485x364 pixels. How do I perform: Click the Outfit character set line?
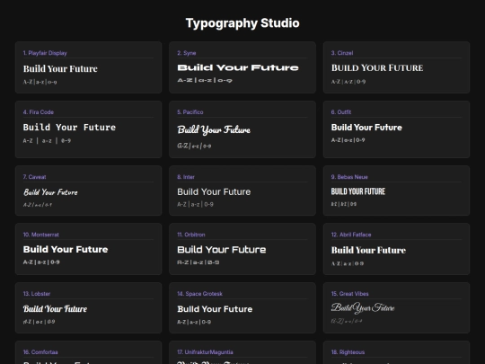[348, 140]
